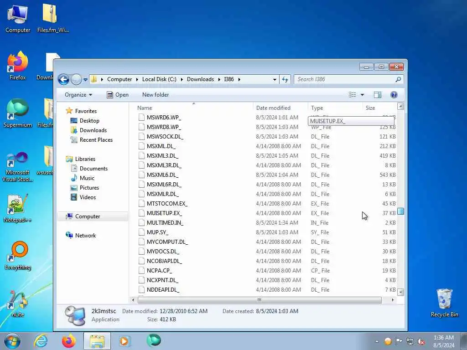
Task: Change view with the view icon
Action: click(353, 95)
